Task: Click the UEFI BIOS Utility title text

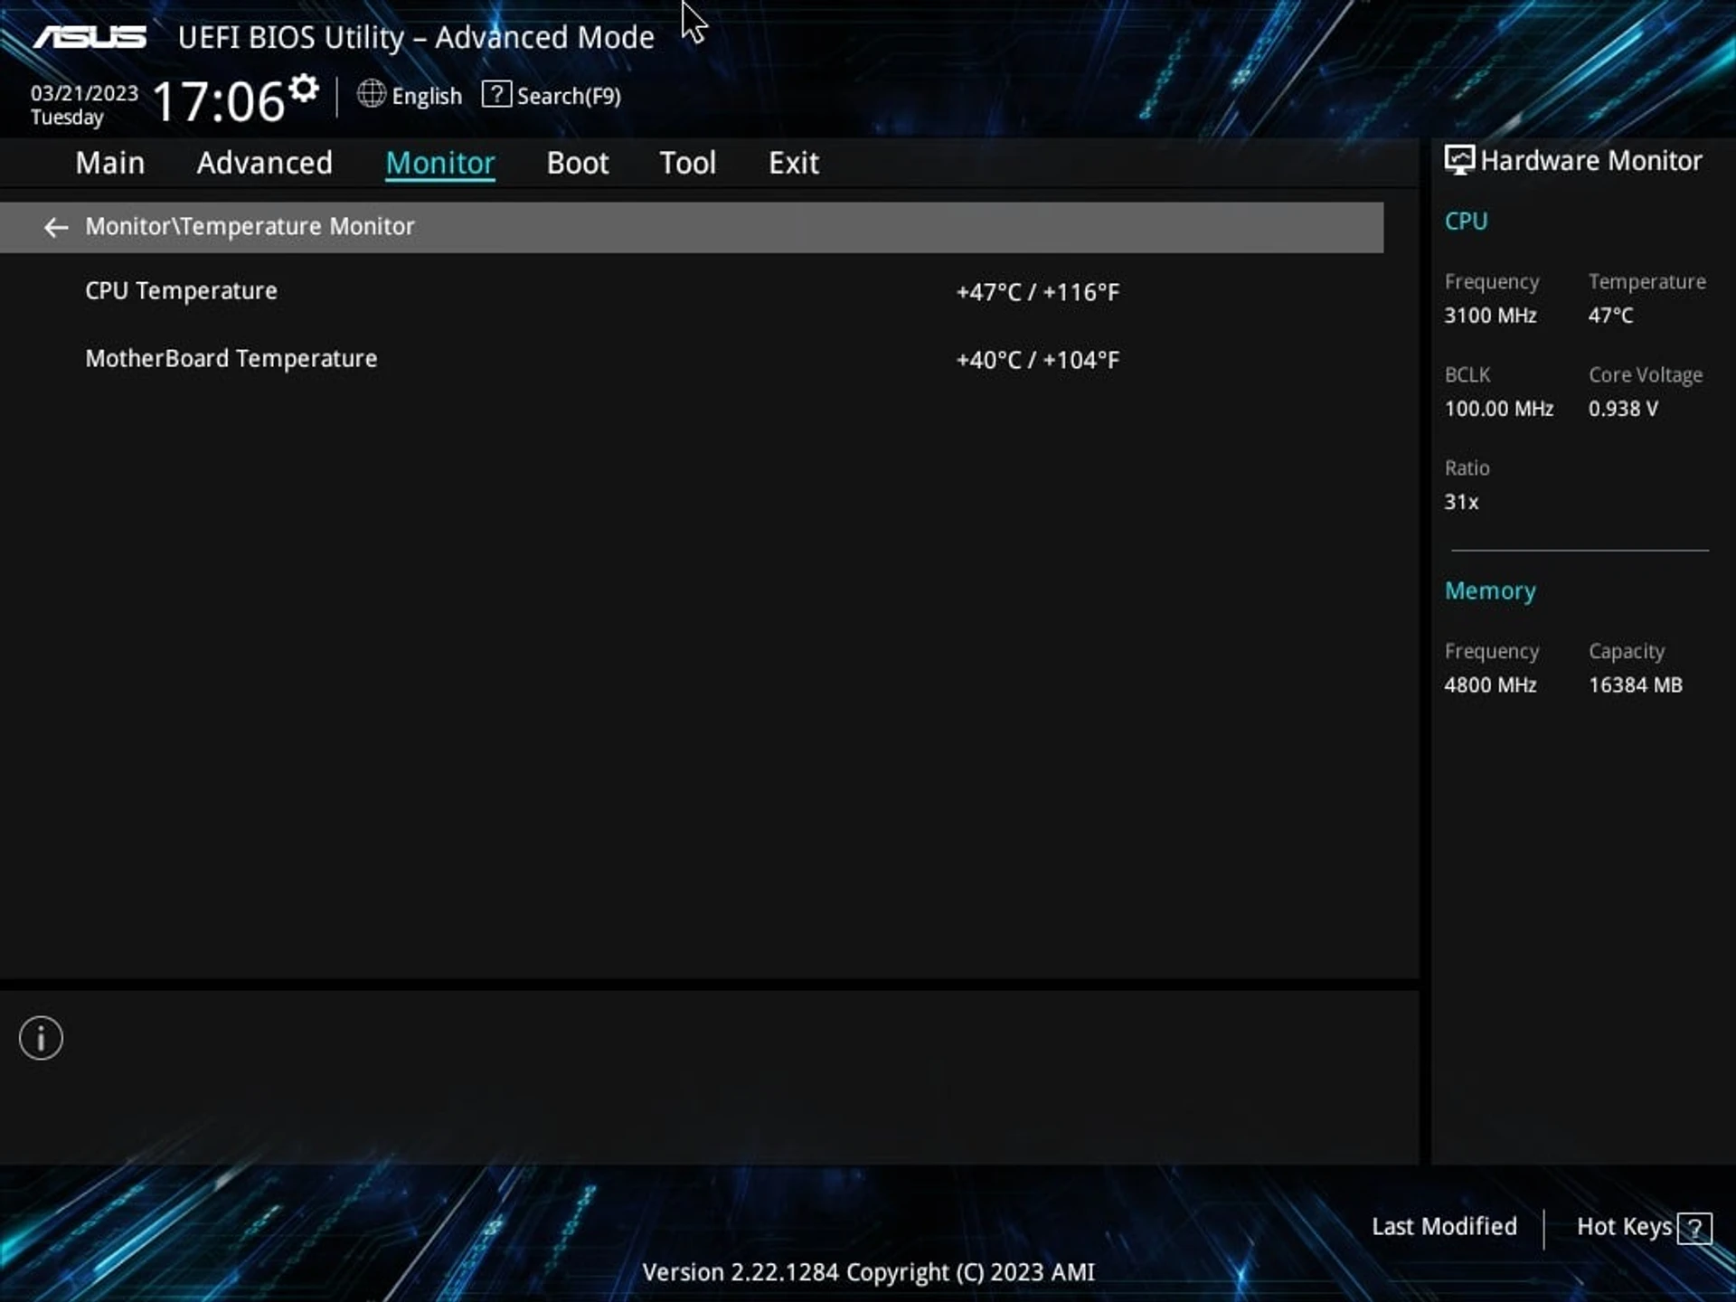Action: click(416, 37)
